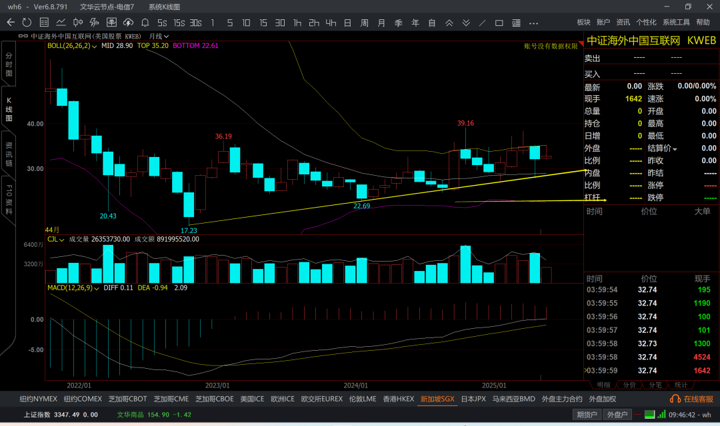Switch to the 资讯链 side tab

pos(9,154)
